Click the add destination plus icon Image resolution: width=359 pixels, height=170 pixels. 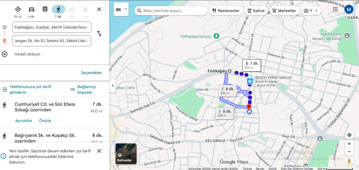(5, 54)
